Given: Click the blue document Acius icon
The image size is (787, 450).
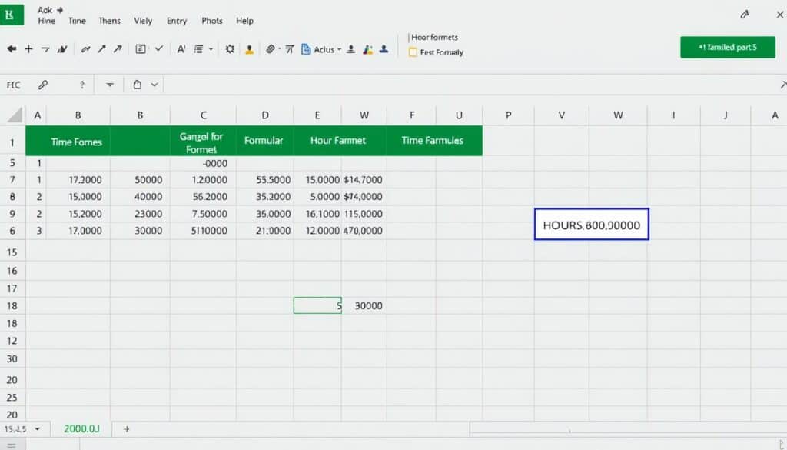Looking at the screenshot, I should coord(306,48).
